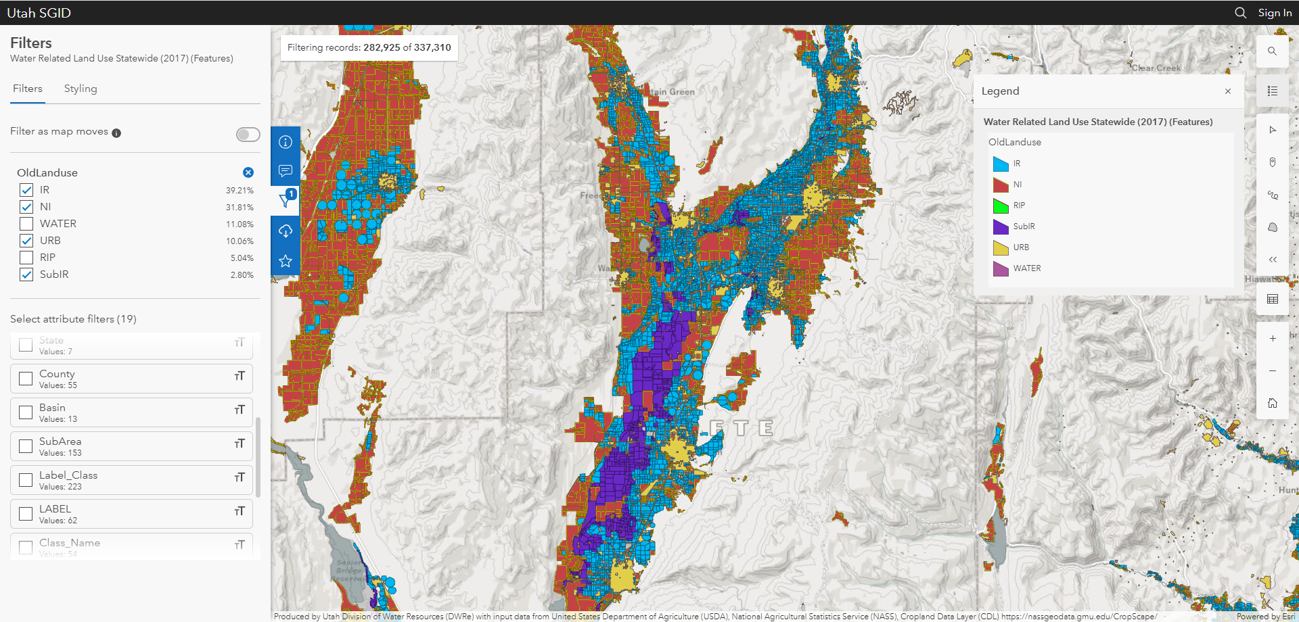Screen dimensions: 1299x622
Task: Open the information panel icon
Action: coord(286,142)
